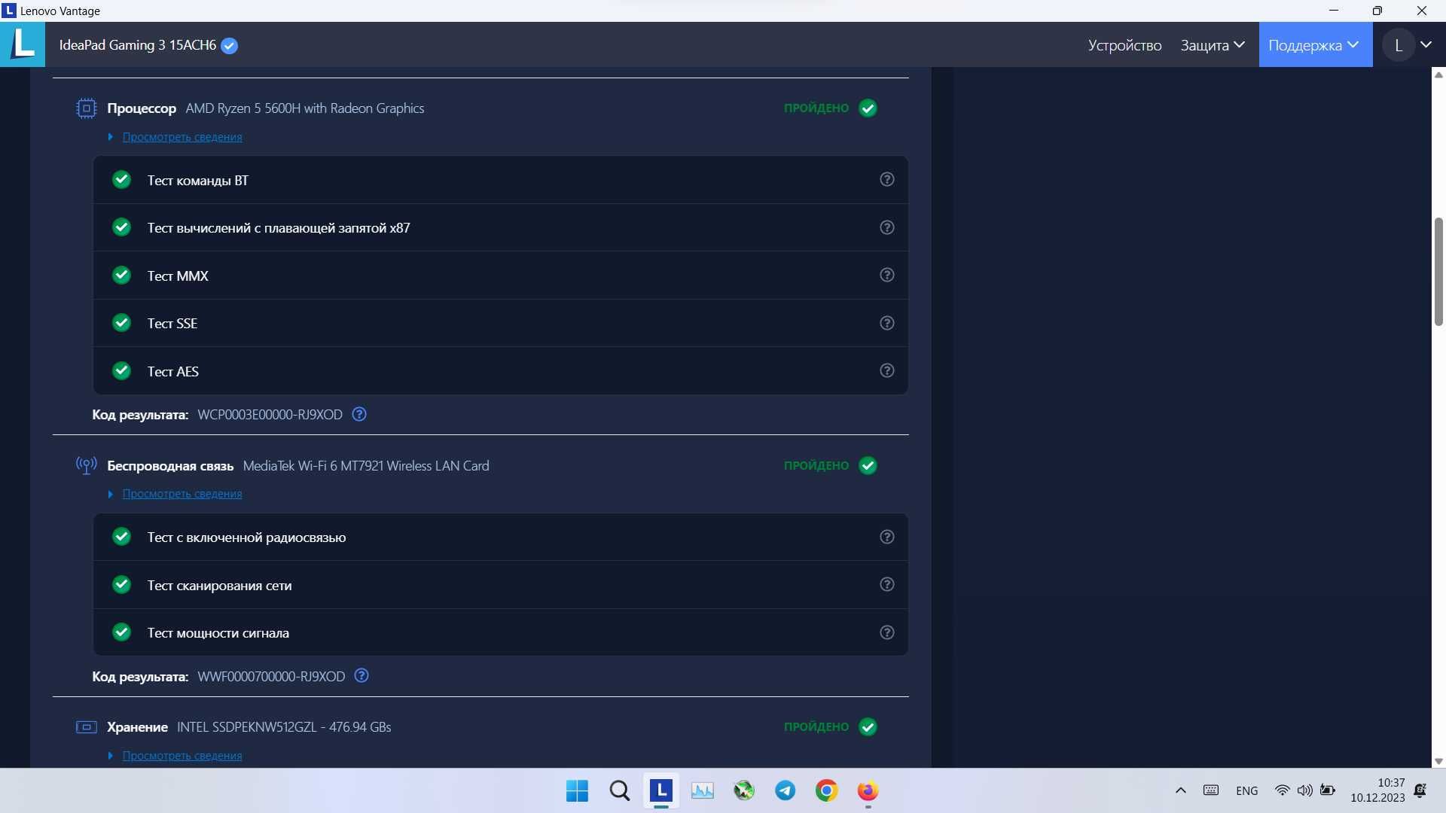Show help for Тест MMX
This screenshot has width=1446, height=813.
click(887, 276)
